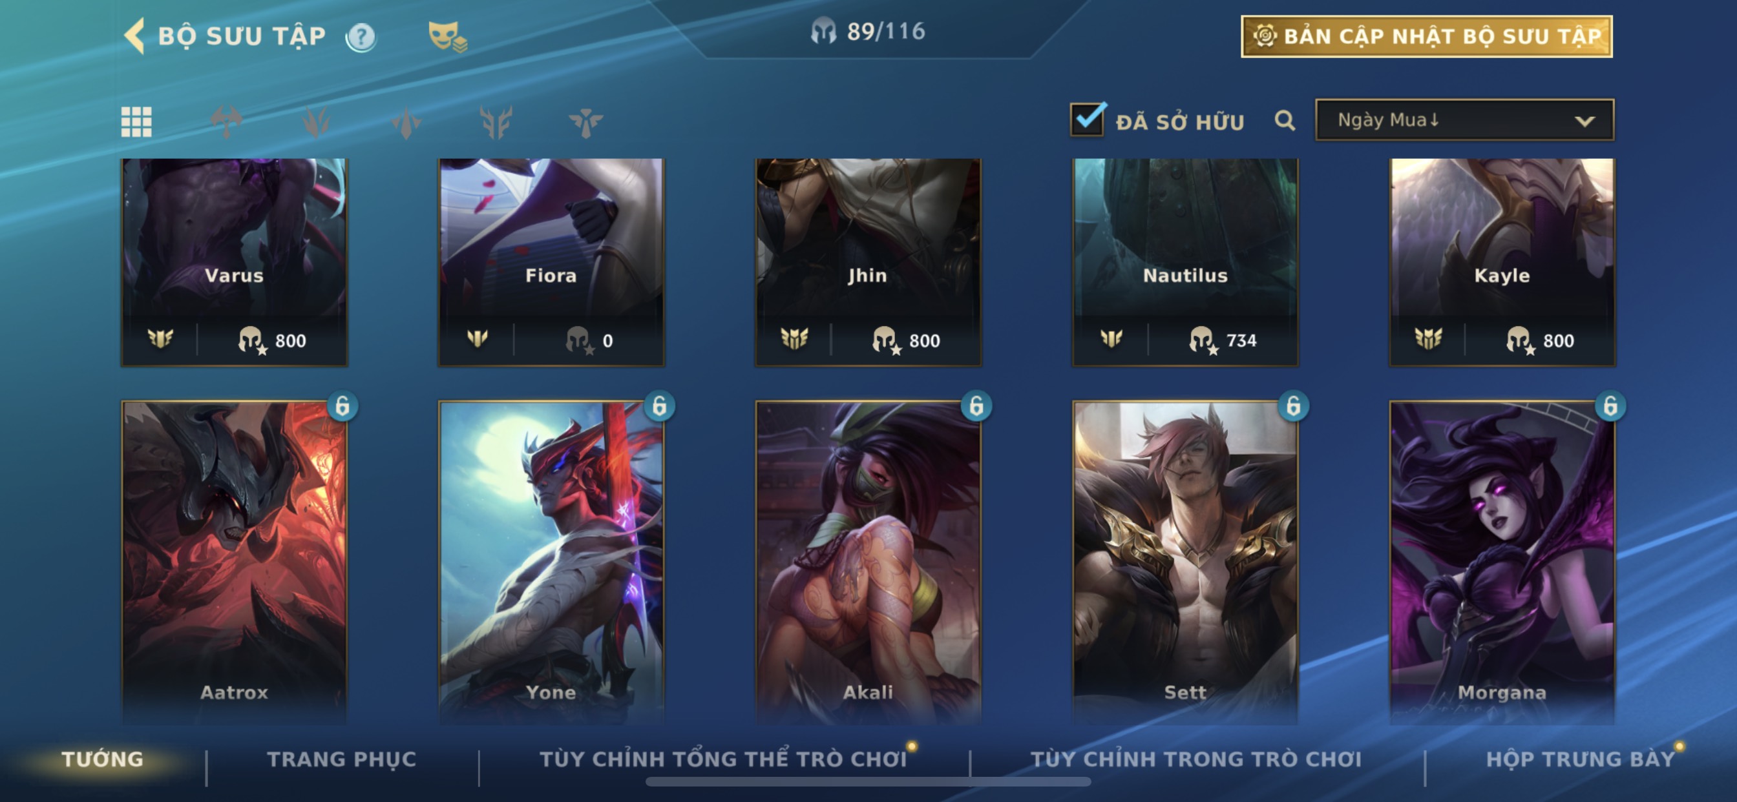Tap the unlock badge on Morgana card
This screenshot has height=802, width=1737.
tap(1610, 406)
